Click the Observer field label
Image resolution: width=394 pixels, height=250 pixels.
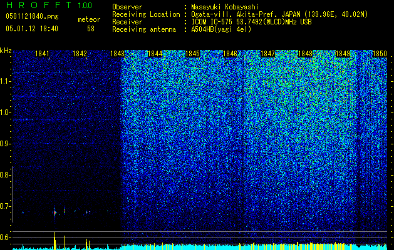click(127, 7)
